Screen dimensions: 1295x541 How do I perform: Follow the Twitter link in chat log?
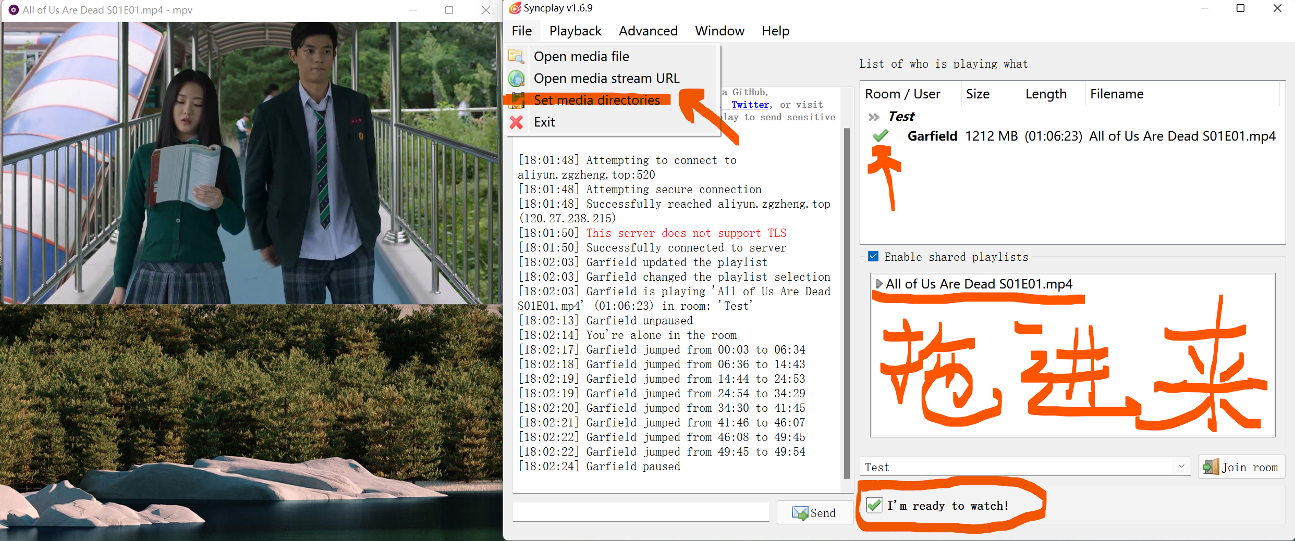(750, 105)
